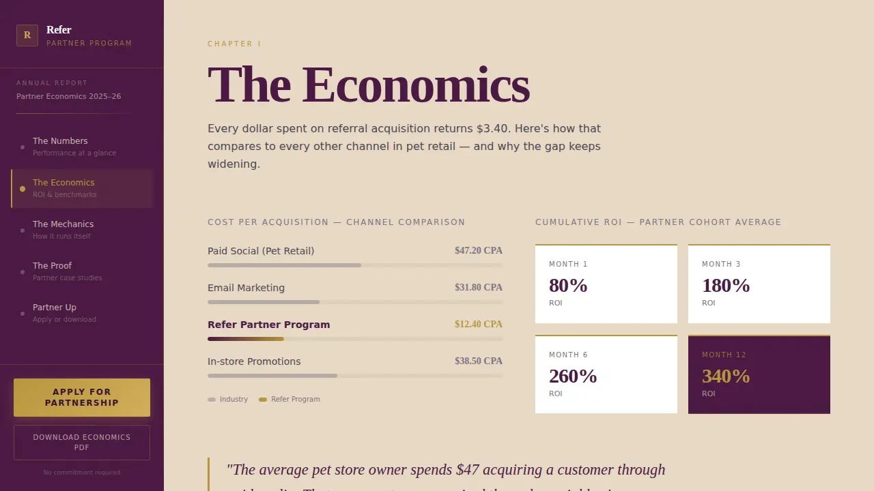
Task: Click Apply for Partnership button
Action: point(82,398)
